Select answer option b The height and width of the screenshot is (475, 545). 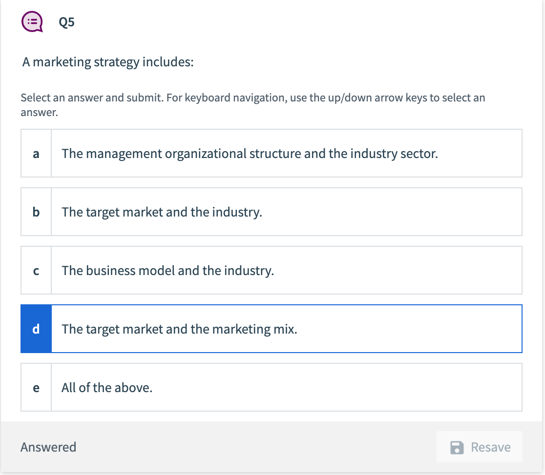click(x=272, y=212)
